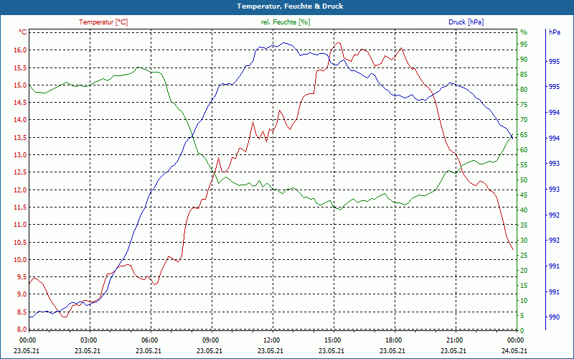Viewport: 574px width, 359px height.
Task: Click the '65' humidity axis value
Action: coord(524,135)
